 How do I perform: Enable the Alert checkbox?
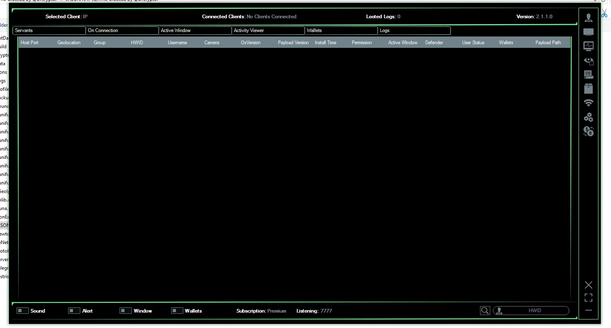tap(74, 310)
